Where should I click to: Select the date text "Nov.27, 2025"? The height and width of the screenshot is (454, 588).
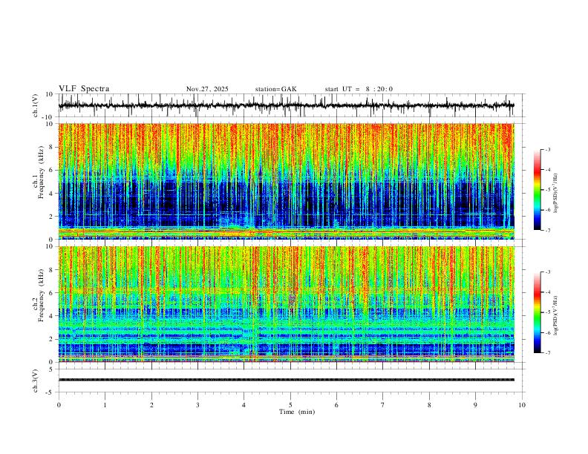(x=207, y=89)
